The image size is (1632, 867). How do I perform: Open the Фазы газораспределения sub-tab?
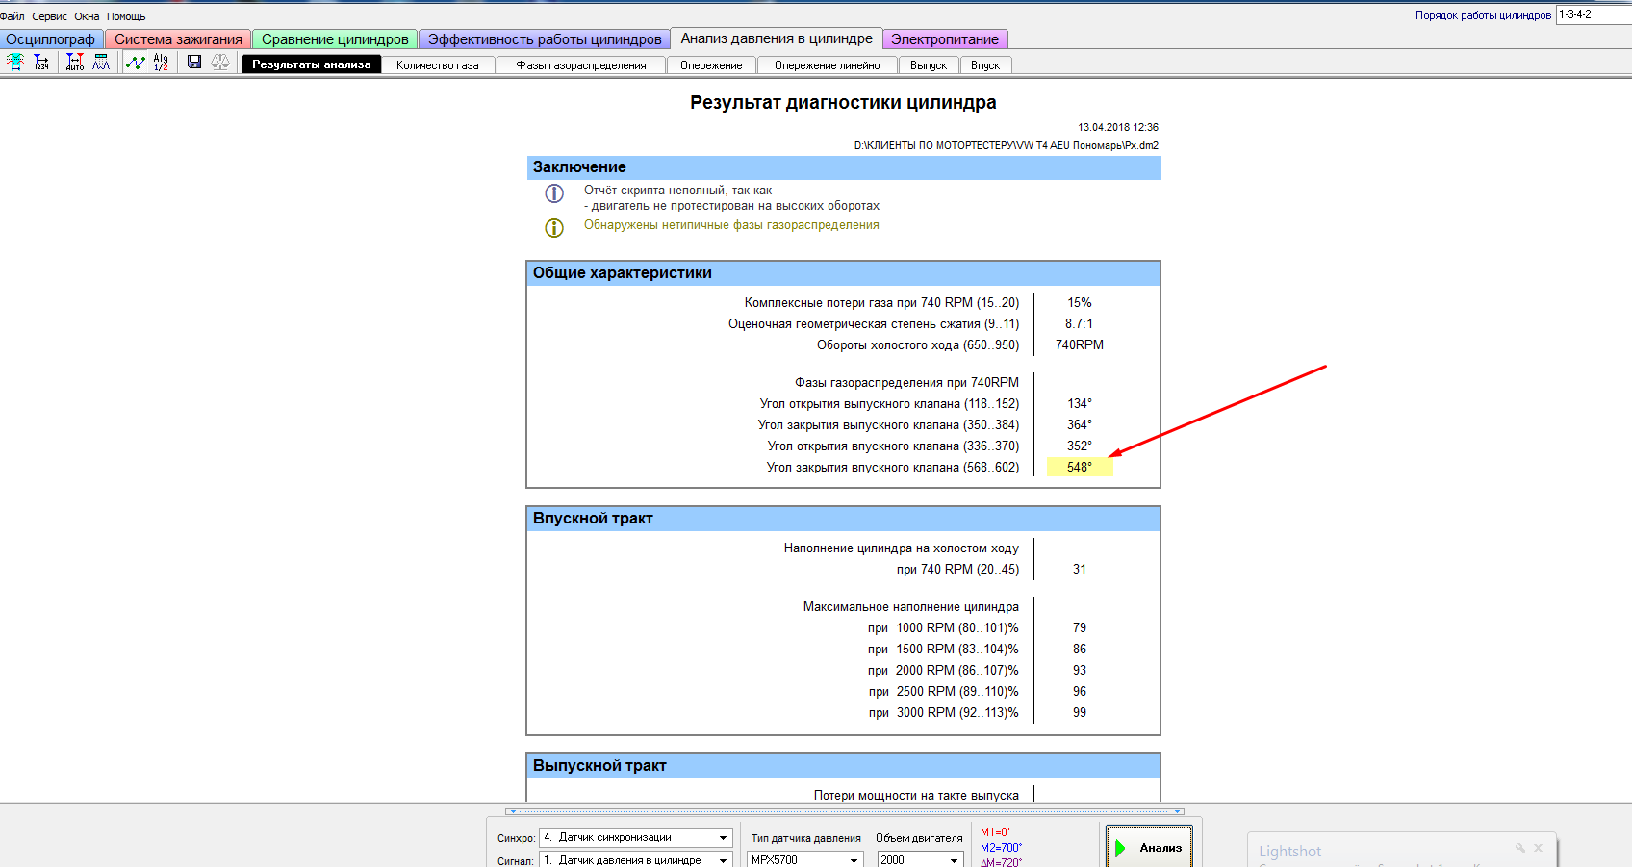click(x=581, y=65)
